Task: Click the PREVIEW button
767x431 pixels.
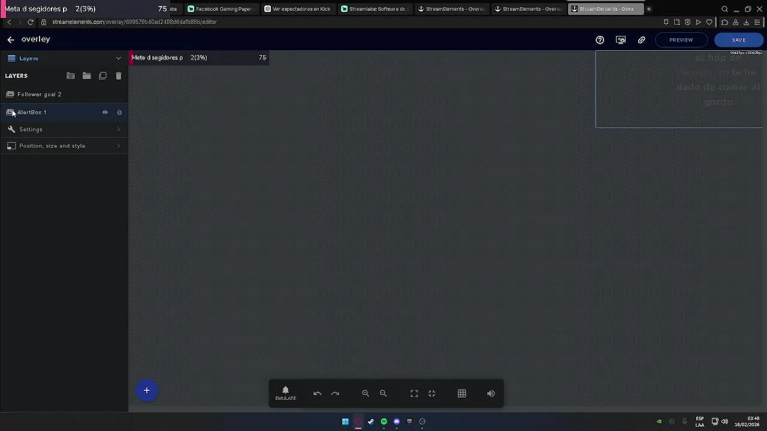Action: [x=681, y=40]
